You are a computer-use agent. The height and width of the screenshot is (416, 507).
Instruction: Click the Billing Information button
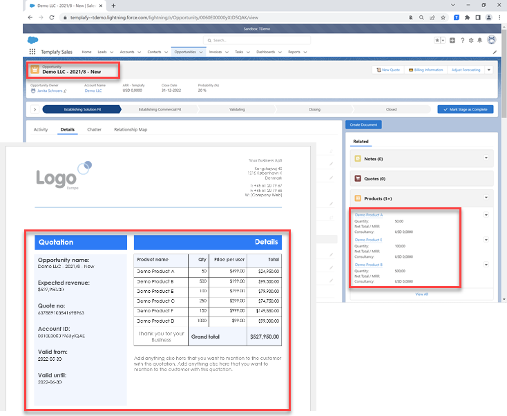coord(426,70)
